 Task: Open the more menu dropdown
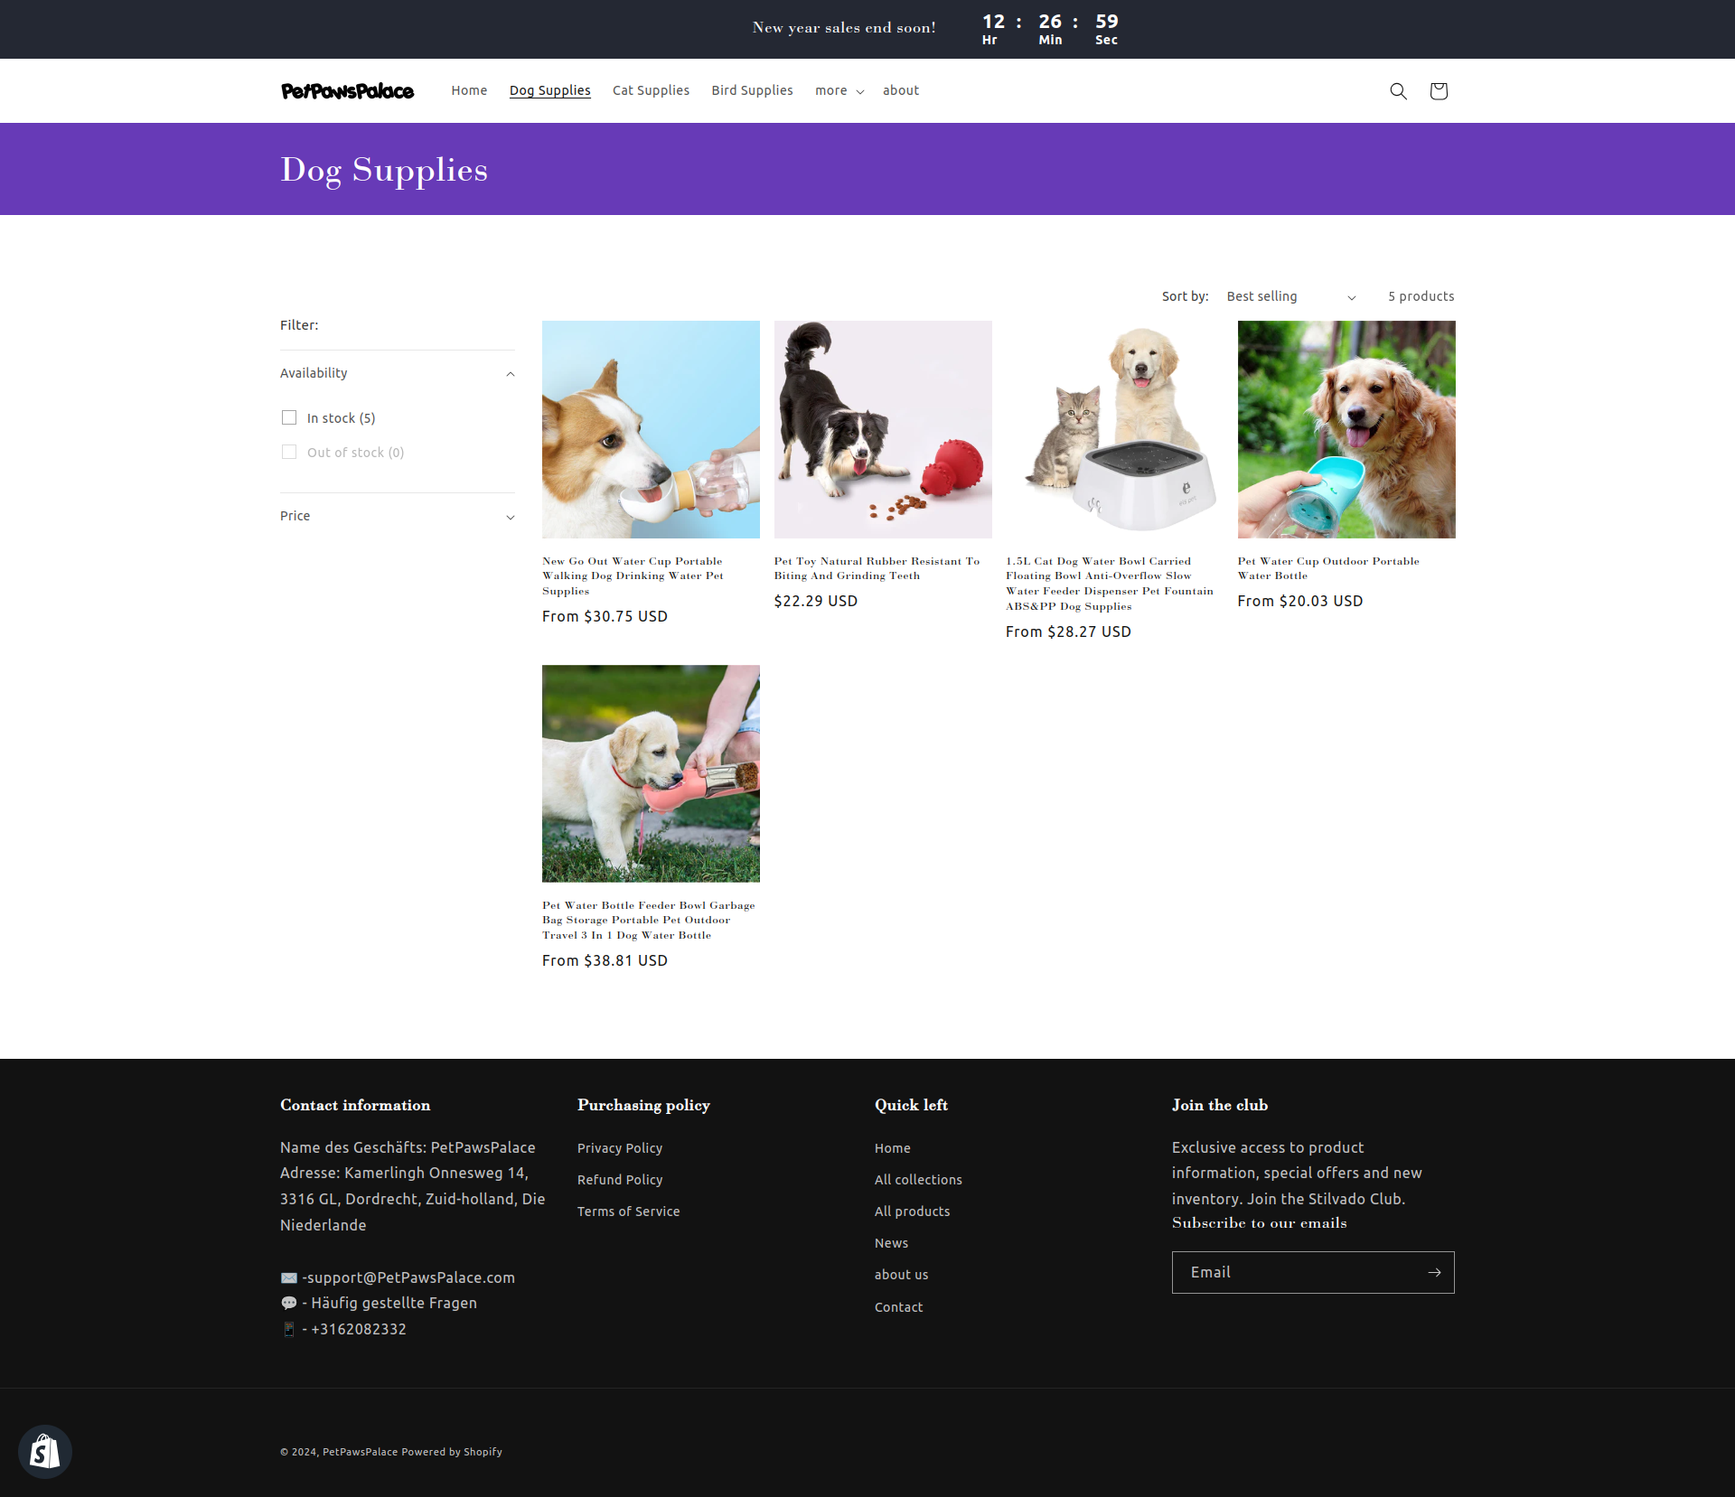[839, 91]
